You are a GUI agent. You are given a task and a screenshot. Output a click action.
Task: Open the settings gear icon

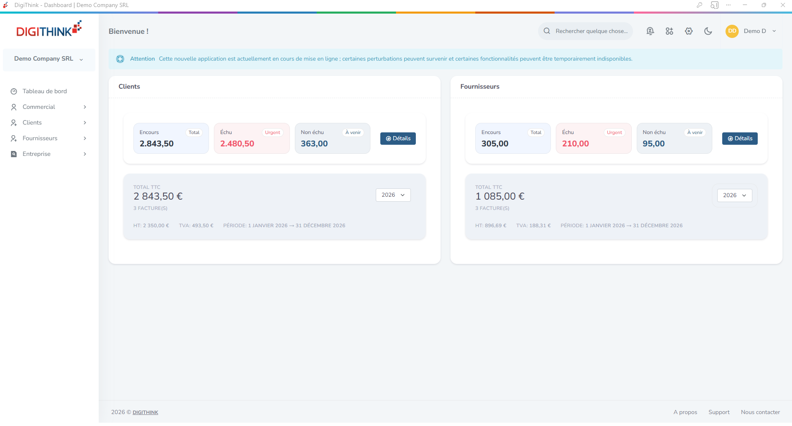click(x=688, y=31)
